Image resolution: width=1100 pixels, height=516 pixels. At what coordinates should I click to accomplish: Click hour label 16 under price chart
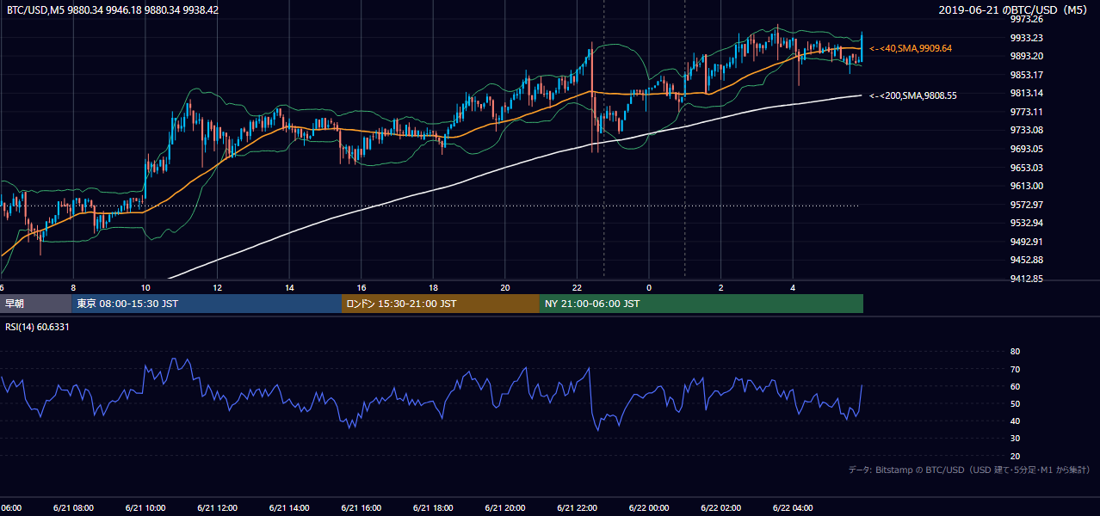(x=362, y=287)
